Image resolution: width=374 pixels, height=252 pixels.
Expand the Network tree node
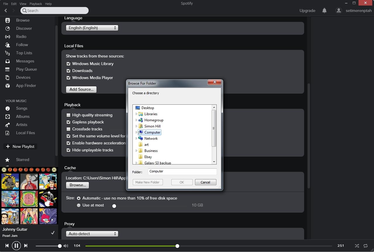pyautogui.click(x=136, y=139)
